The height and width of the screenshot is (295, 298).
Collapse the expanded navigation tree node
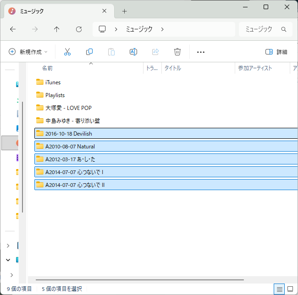(x=8, y=260)
